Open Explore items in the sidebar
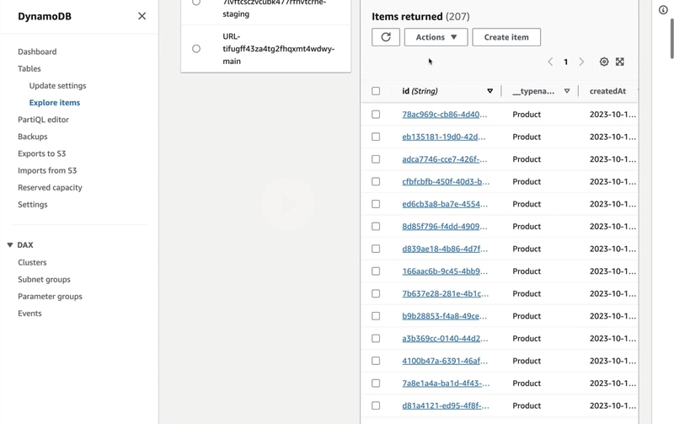The image size is (674, 424). pyautogui.click(x=55, y=102)
